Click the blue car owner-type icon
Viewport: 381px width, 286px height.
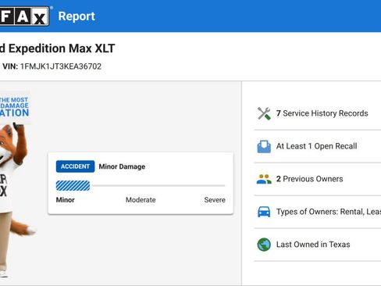click(264, 212)
